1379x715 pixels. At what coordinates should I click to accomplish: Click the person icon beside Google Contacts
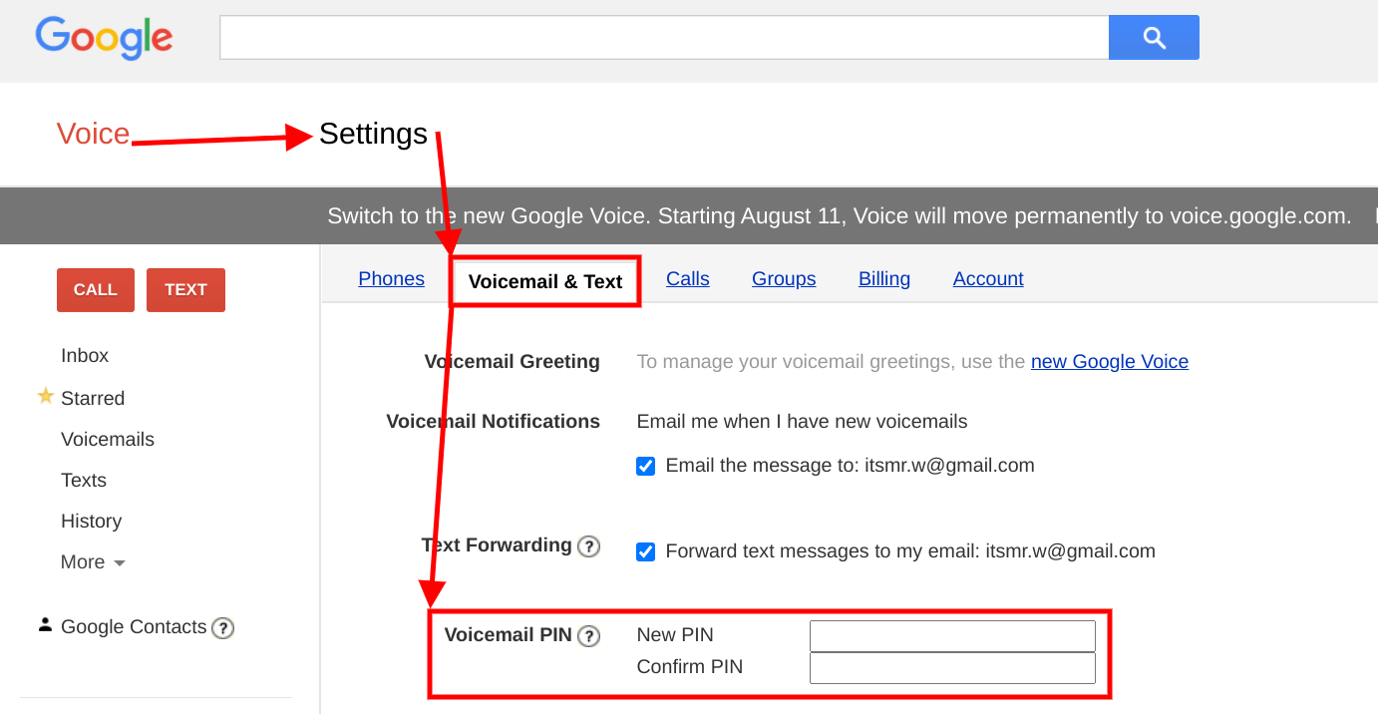pyautogui.click(x=45, y=624)
